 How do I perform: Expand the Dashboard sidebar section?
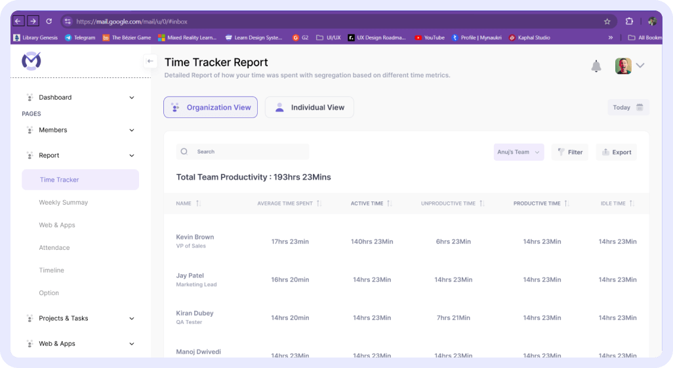point(131,98)
